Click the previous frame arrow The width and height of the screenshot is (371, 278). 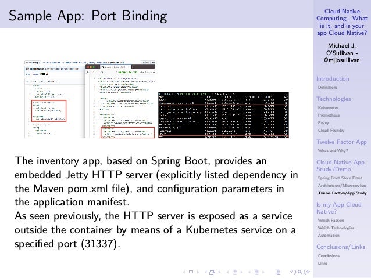(x=206, y=272)
